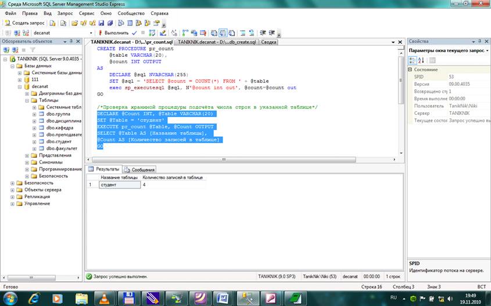Click the Connect icon in Object Explorer toolbar
Viewport: 491px width, 306px height.
[x=5, y=50]
